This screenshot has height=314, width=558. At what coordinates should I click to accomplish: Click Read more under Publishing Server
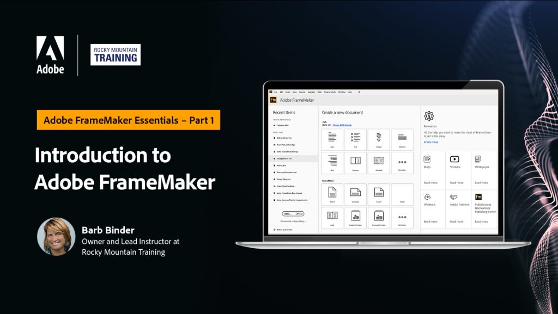pyautogui.click(x=482, y=221)
